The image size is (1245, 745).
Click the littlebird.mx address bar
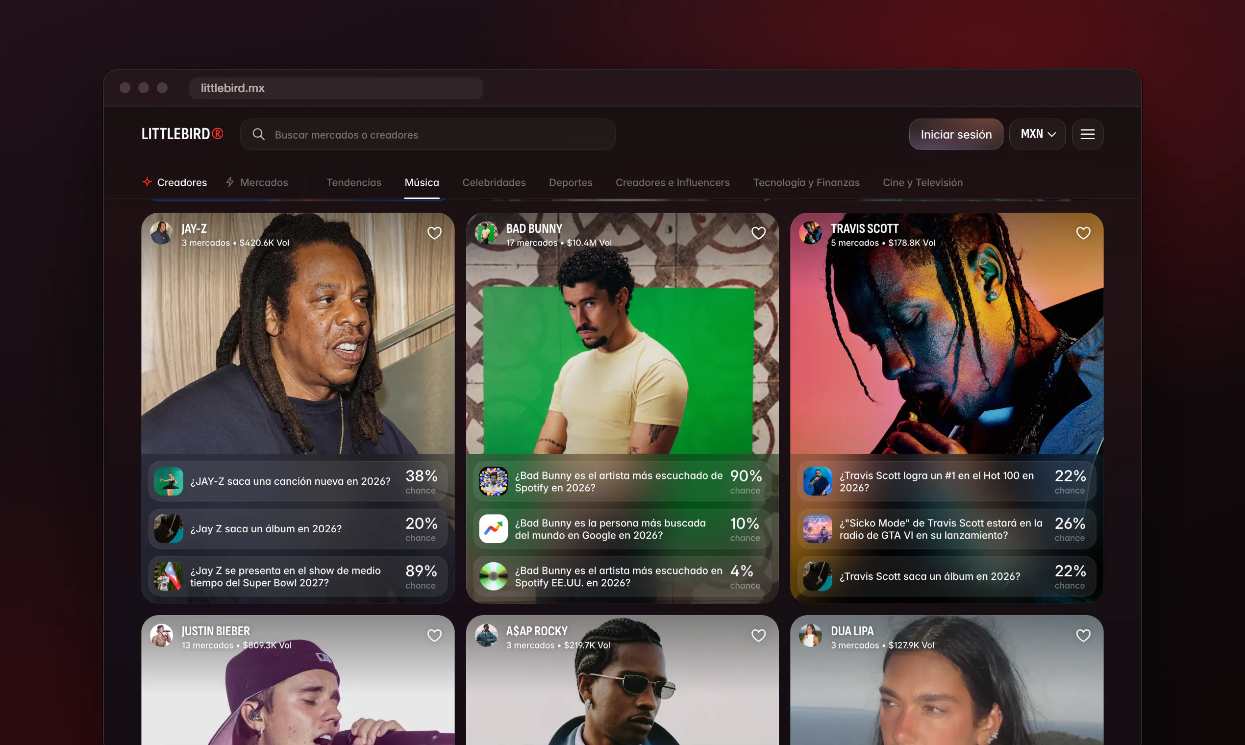coord(336,88)
